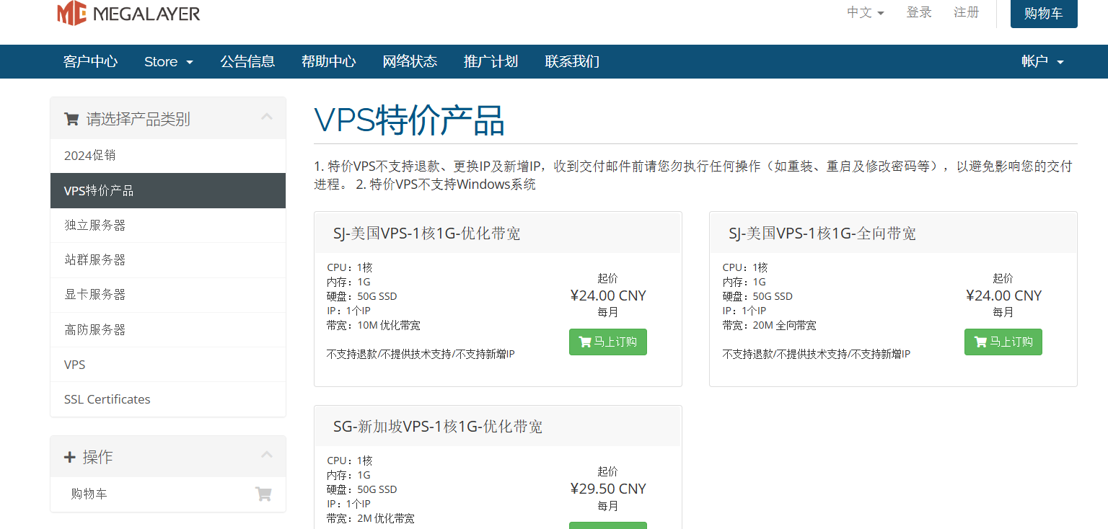Collapse the 操作 panel chevron
The width and height of the screenshot is (1108, 529).
pos(267,455)
